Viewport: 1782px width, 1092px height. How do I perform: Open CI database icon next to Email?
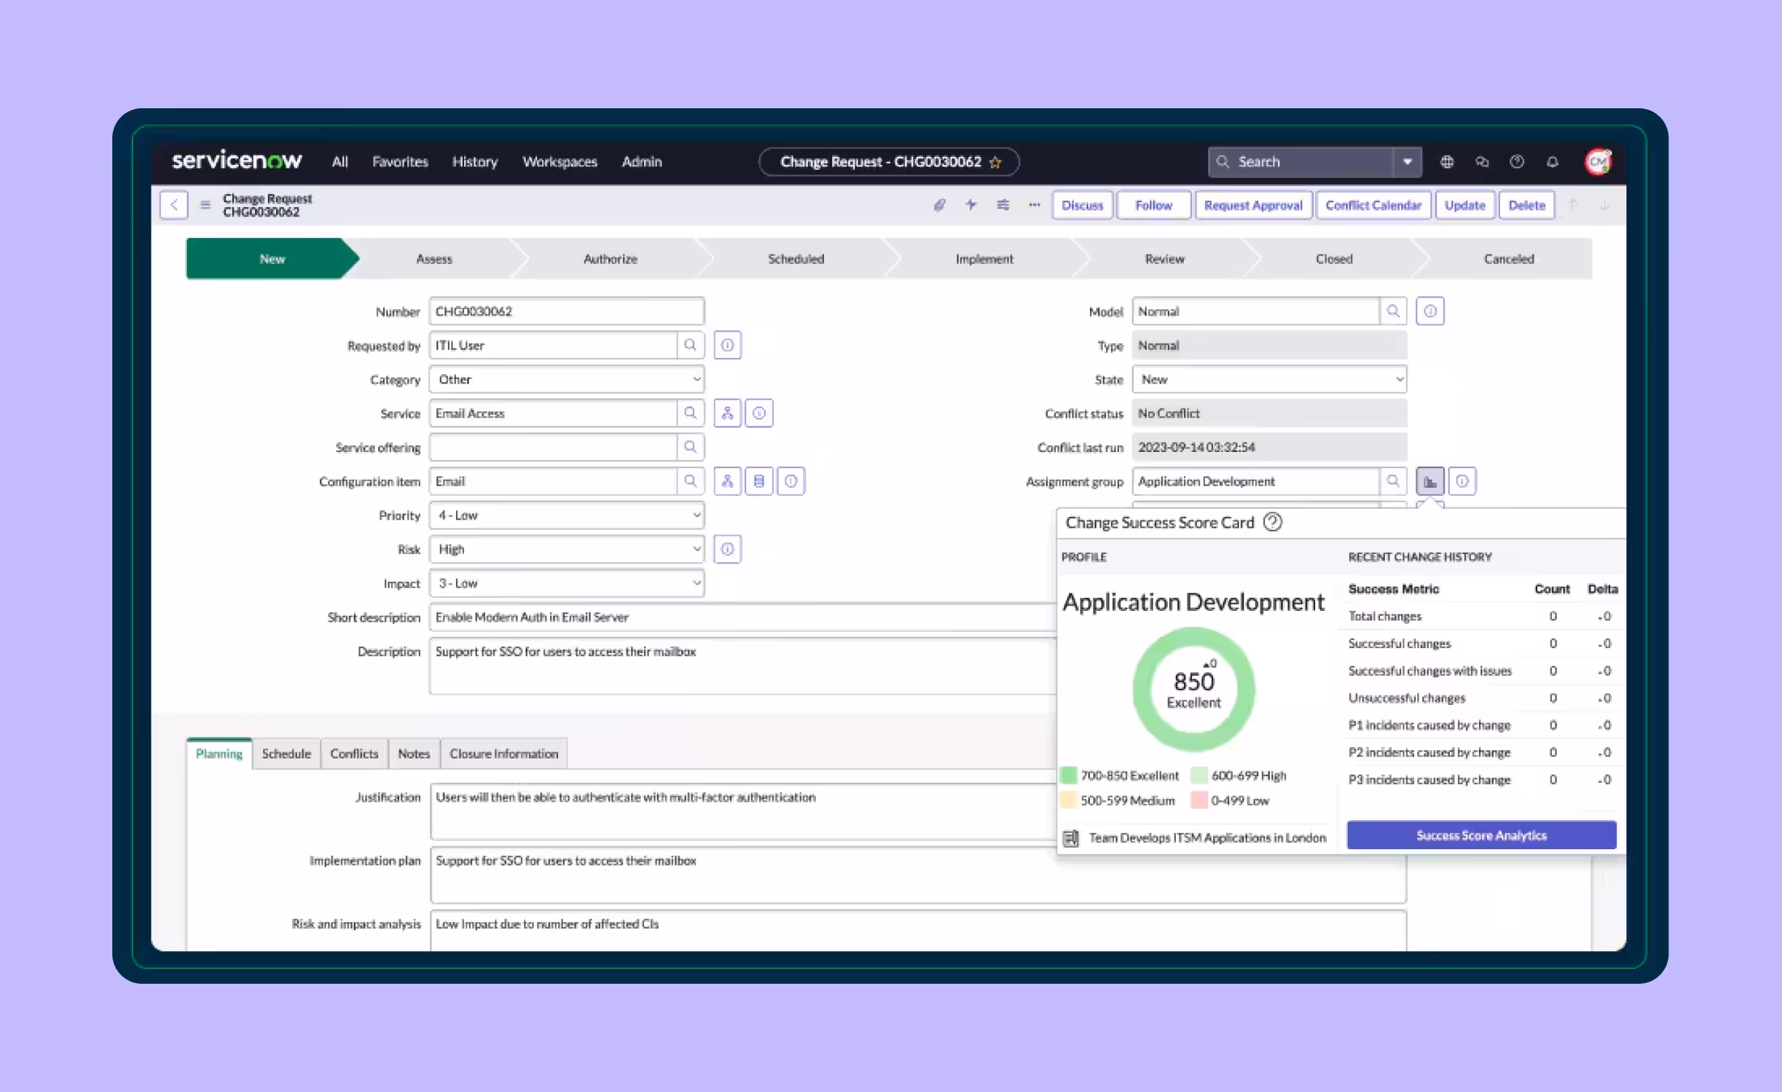pyautogui.click(x=759, y=481)
